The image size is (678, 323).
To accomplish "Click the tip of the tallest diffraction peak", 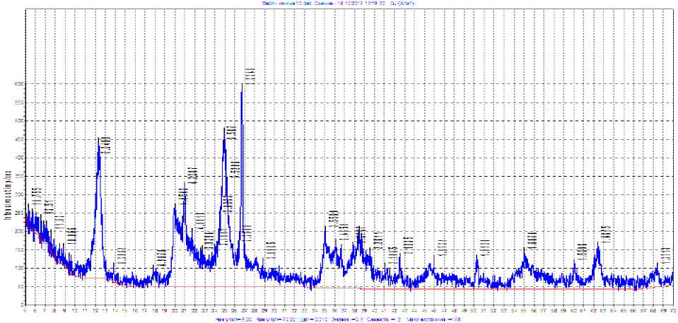I will (242, 85).
